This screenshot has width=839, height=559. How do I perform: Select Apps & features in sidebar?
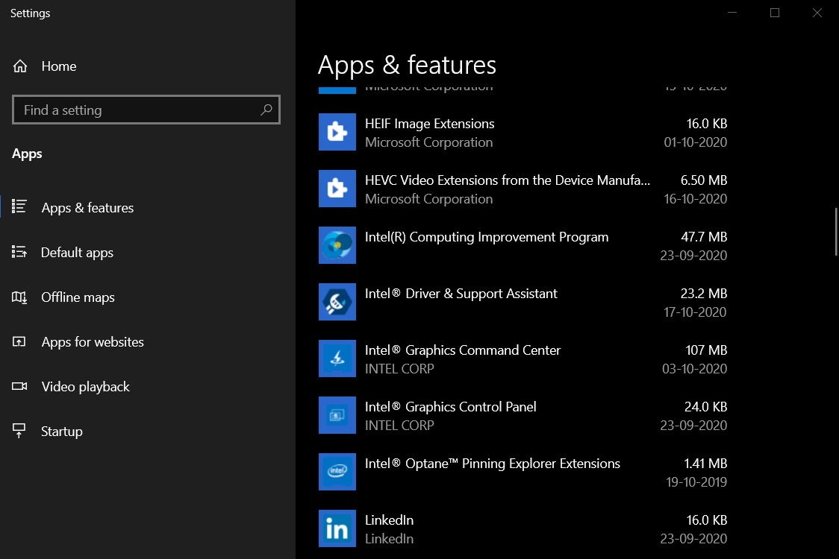[x=87, y=208]
